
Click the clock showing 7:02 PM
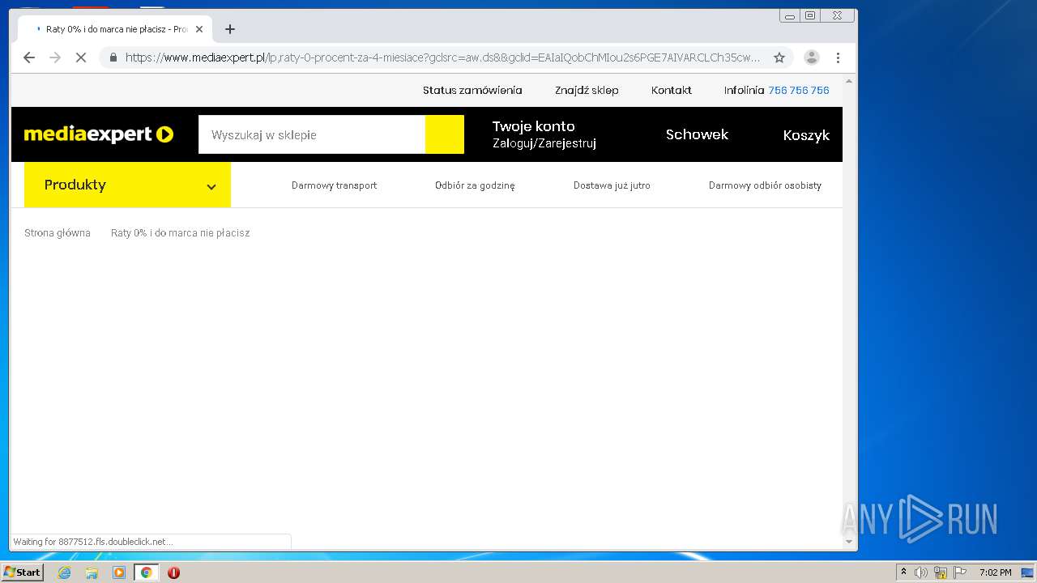coord(995,572)
